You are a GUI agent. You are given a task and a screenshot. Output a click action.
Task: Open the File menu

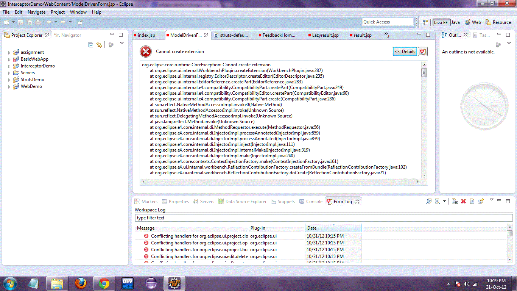coord(6,12)
